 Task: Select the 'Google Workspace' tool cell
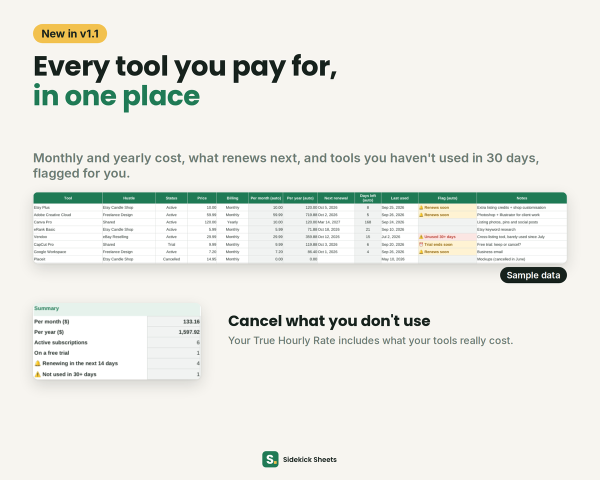[68, 252]
